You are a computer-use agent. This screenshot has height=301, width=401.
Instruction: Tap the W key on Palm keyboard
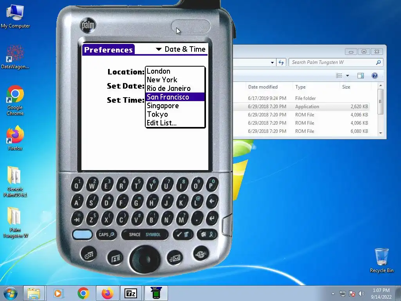click(92, 184)
